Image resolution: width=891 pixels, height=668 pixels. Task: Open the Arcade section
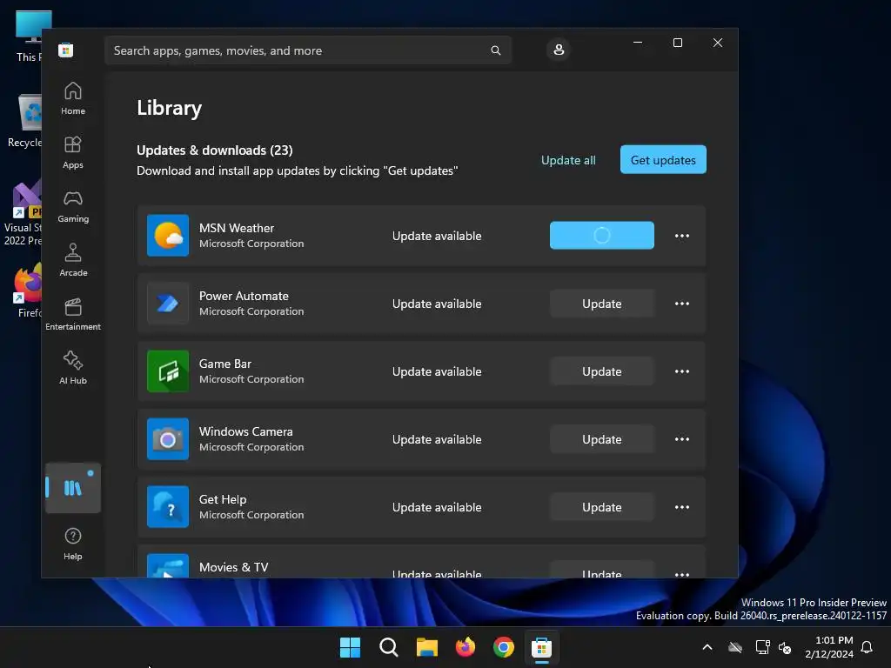(x=73, y=260)
